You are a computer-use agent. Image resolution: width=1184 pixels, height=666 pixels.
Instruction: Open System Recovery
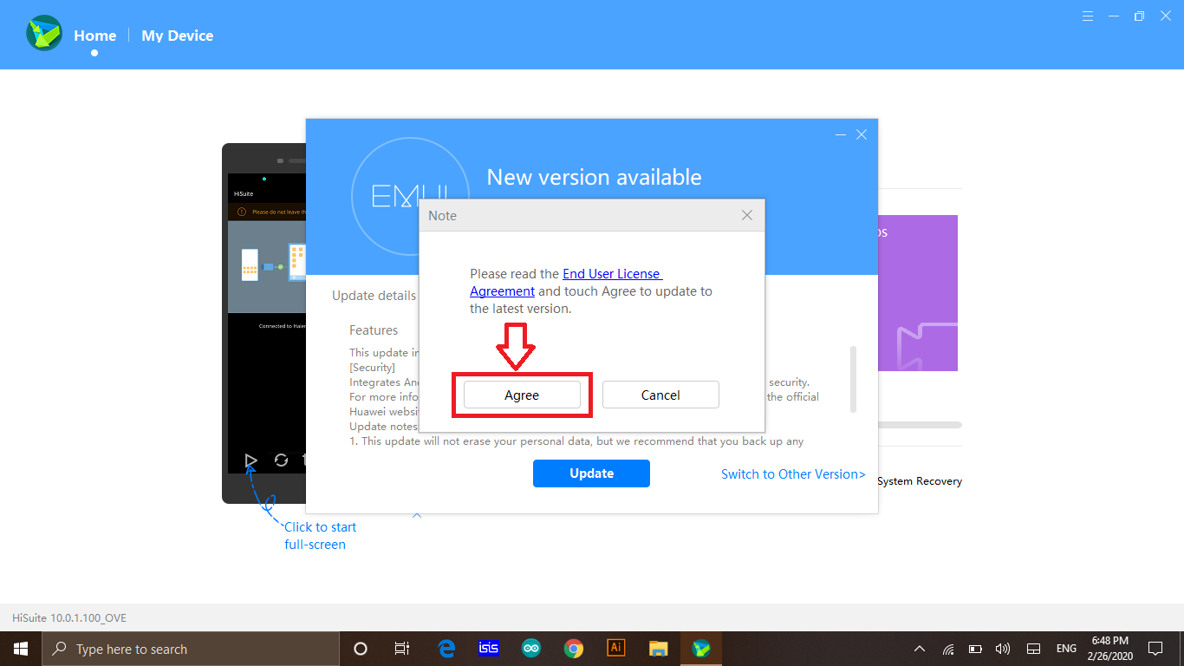[x=919, y=481]
